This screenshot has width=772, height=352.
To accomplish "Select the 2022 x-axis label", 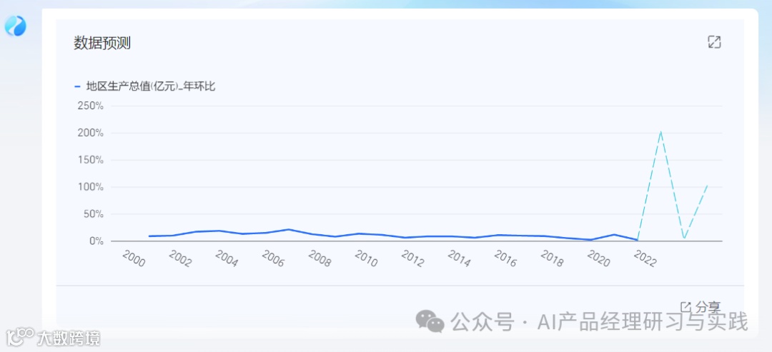I will [x=644, y=258].
